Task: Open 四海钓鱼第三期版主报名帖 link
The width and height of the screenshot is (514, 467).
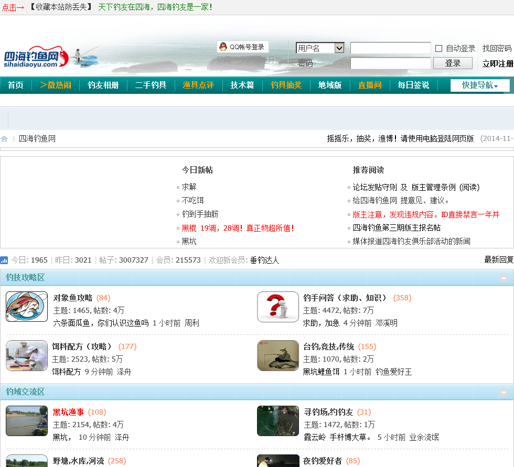Action: point(397,228)
